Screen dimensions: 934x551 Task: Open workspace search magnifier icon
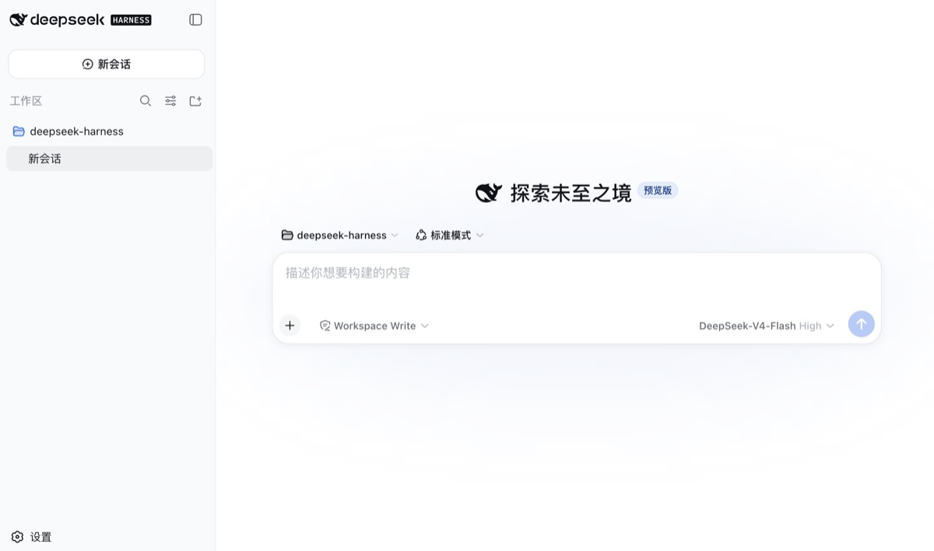tap(146, 101)
